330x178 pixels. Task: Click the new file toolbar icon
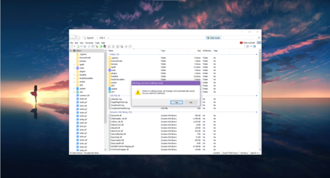72,46
